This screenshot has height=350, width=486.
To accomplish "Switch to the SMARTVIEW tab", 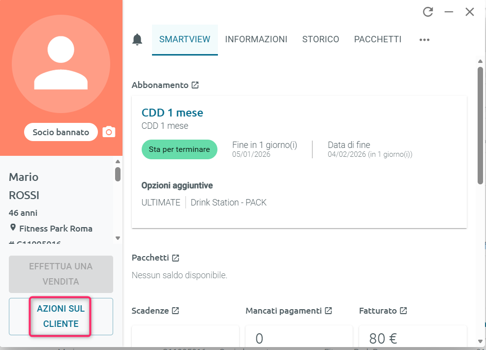I will tap(185, 40).
